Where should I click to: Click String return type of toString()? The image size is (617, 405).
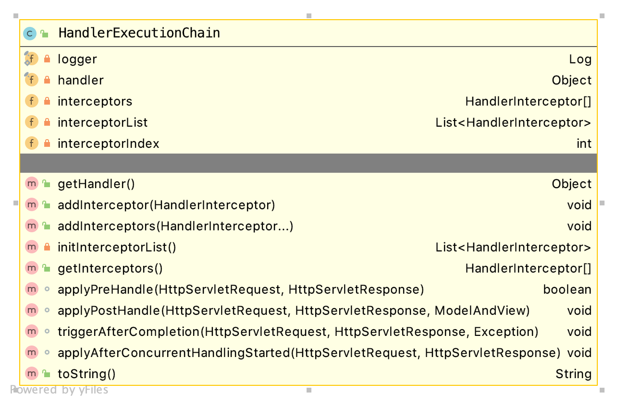(x=574, y=374)
